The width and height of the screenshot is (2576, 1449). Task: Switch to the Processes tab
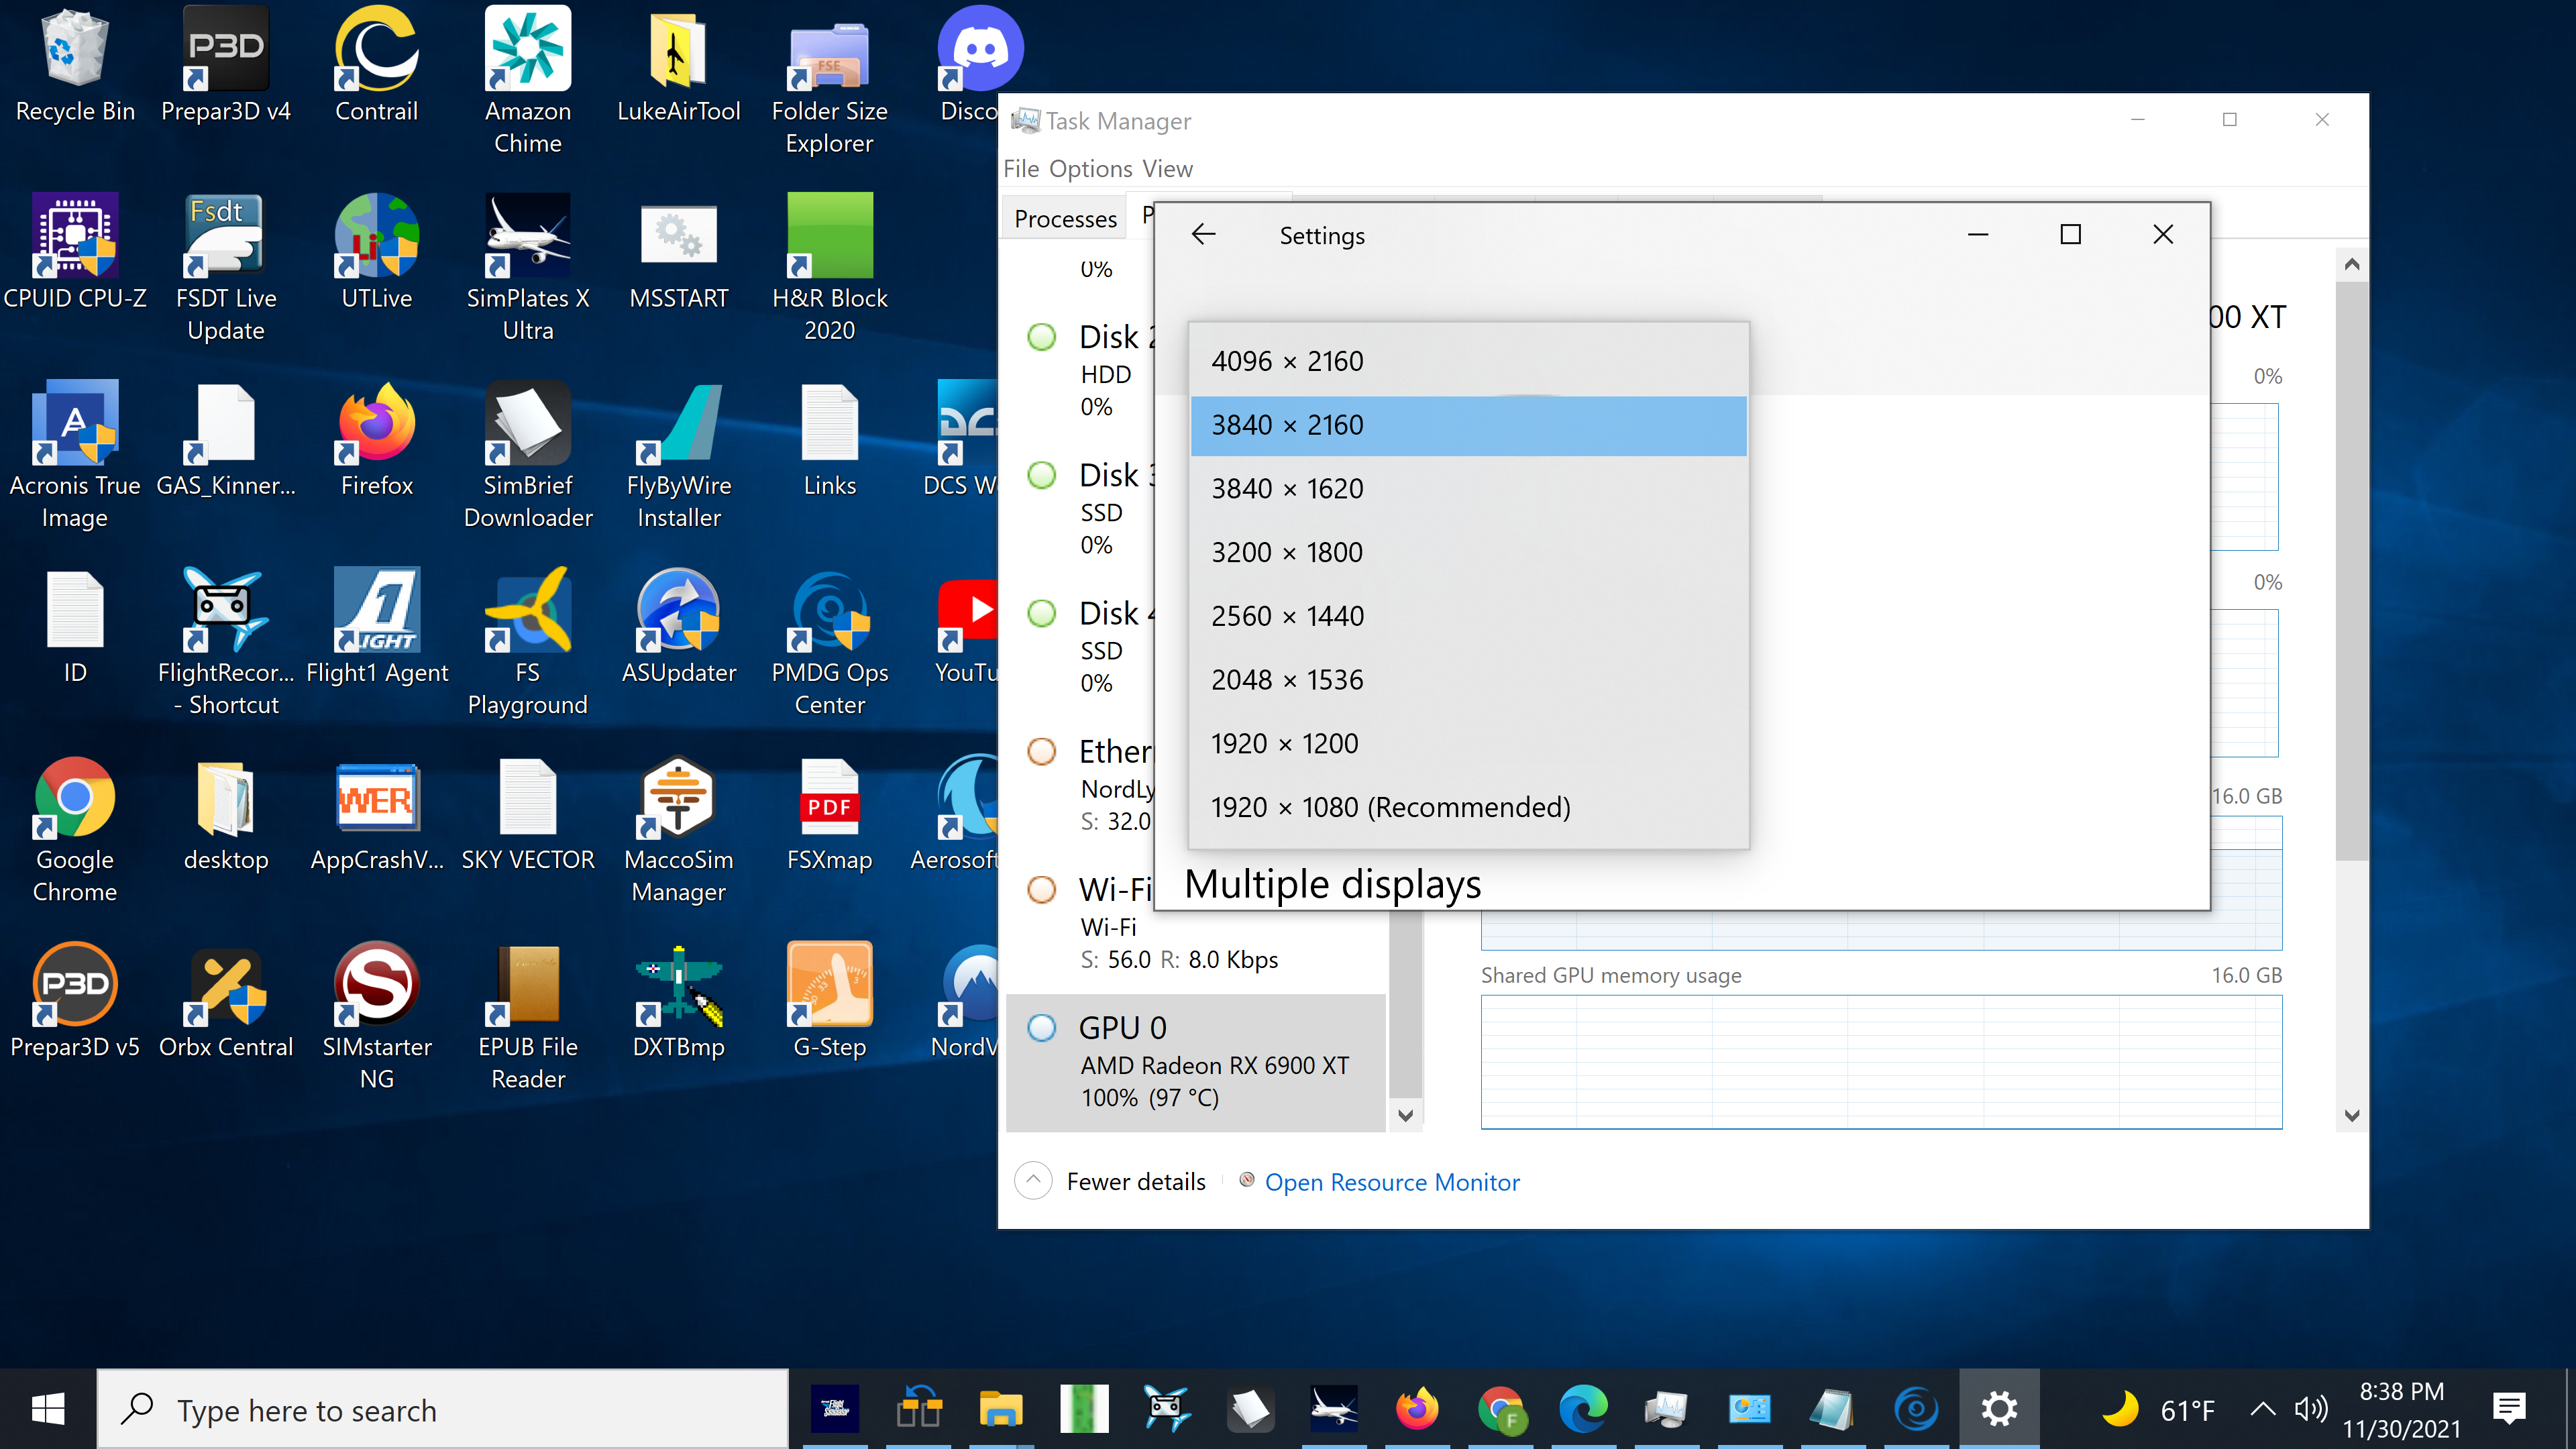tap(1065, 218)
